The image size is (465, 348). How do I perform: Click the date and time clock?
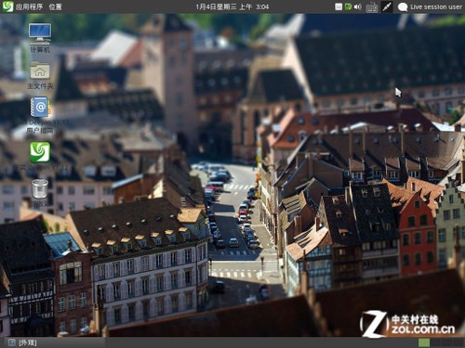point(232,6)
